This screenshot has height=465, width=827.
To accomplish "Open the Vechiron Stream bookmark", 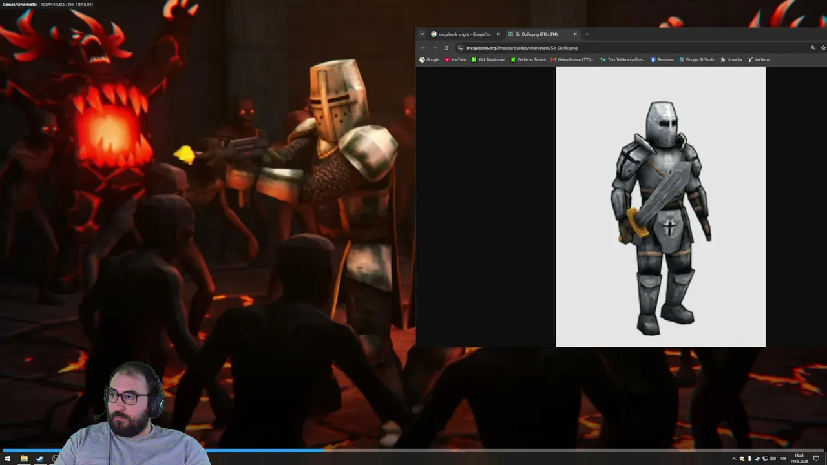I will [x=528, y=59].
